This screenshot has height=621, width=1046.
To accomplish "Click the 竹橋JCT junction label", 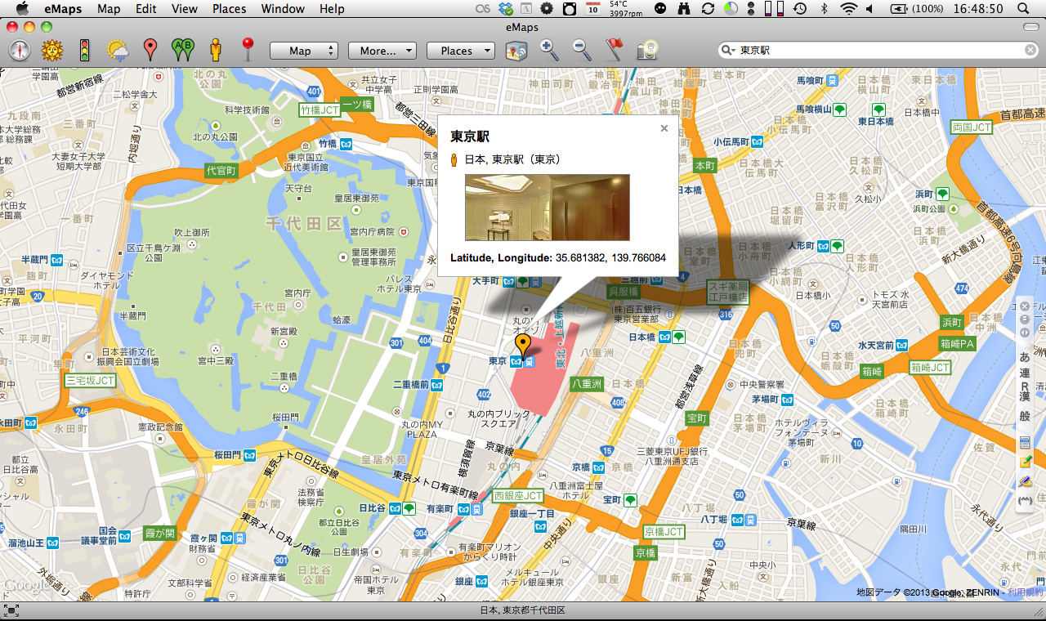I will [320, 109].
